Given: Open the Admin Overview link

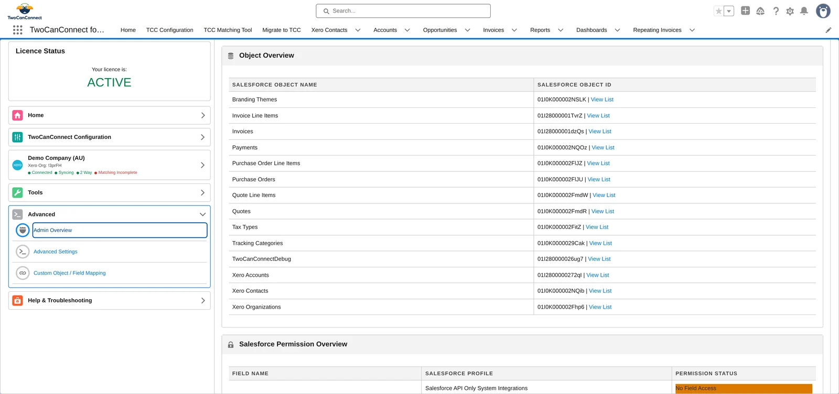Looking at the screenshot, I should pyautogui.click(x=53, y=231).
